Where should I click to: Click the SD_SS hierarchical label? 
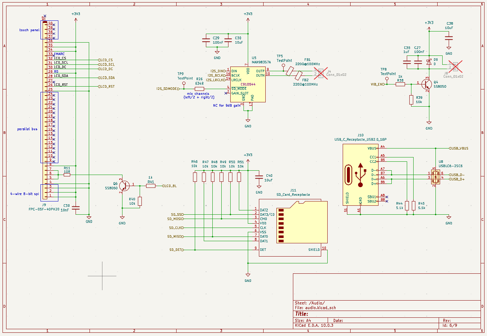click(x=178, y=215)
